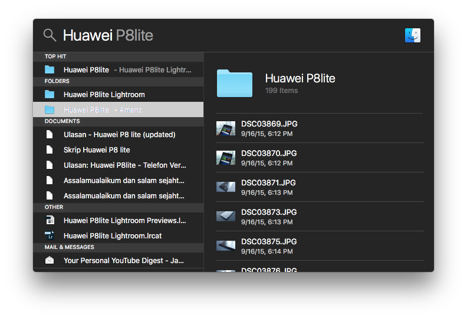Click the DSC03873.JPG file name

click(x=269, y=212)
